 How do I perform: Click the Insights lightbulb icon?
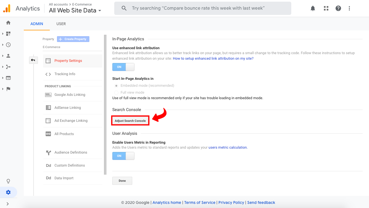(x=8, y=181)
